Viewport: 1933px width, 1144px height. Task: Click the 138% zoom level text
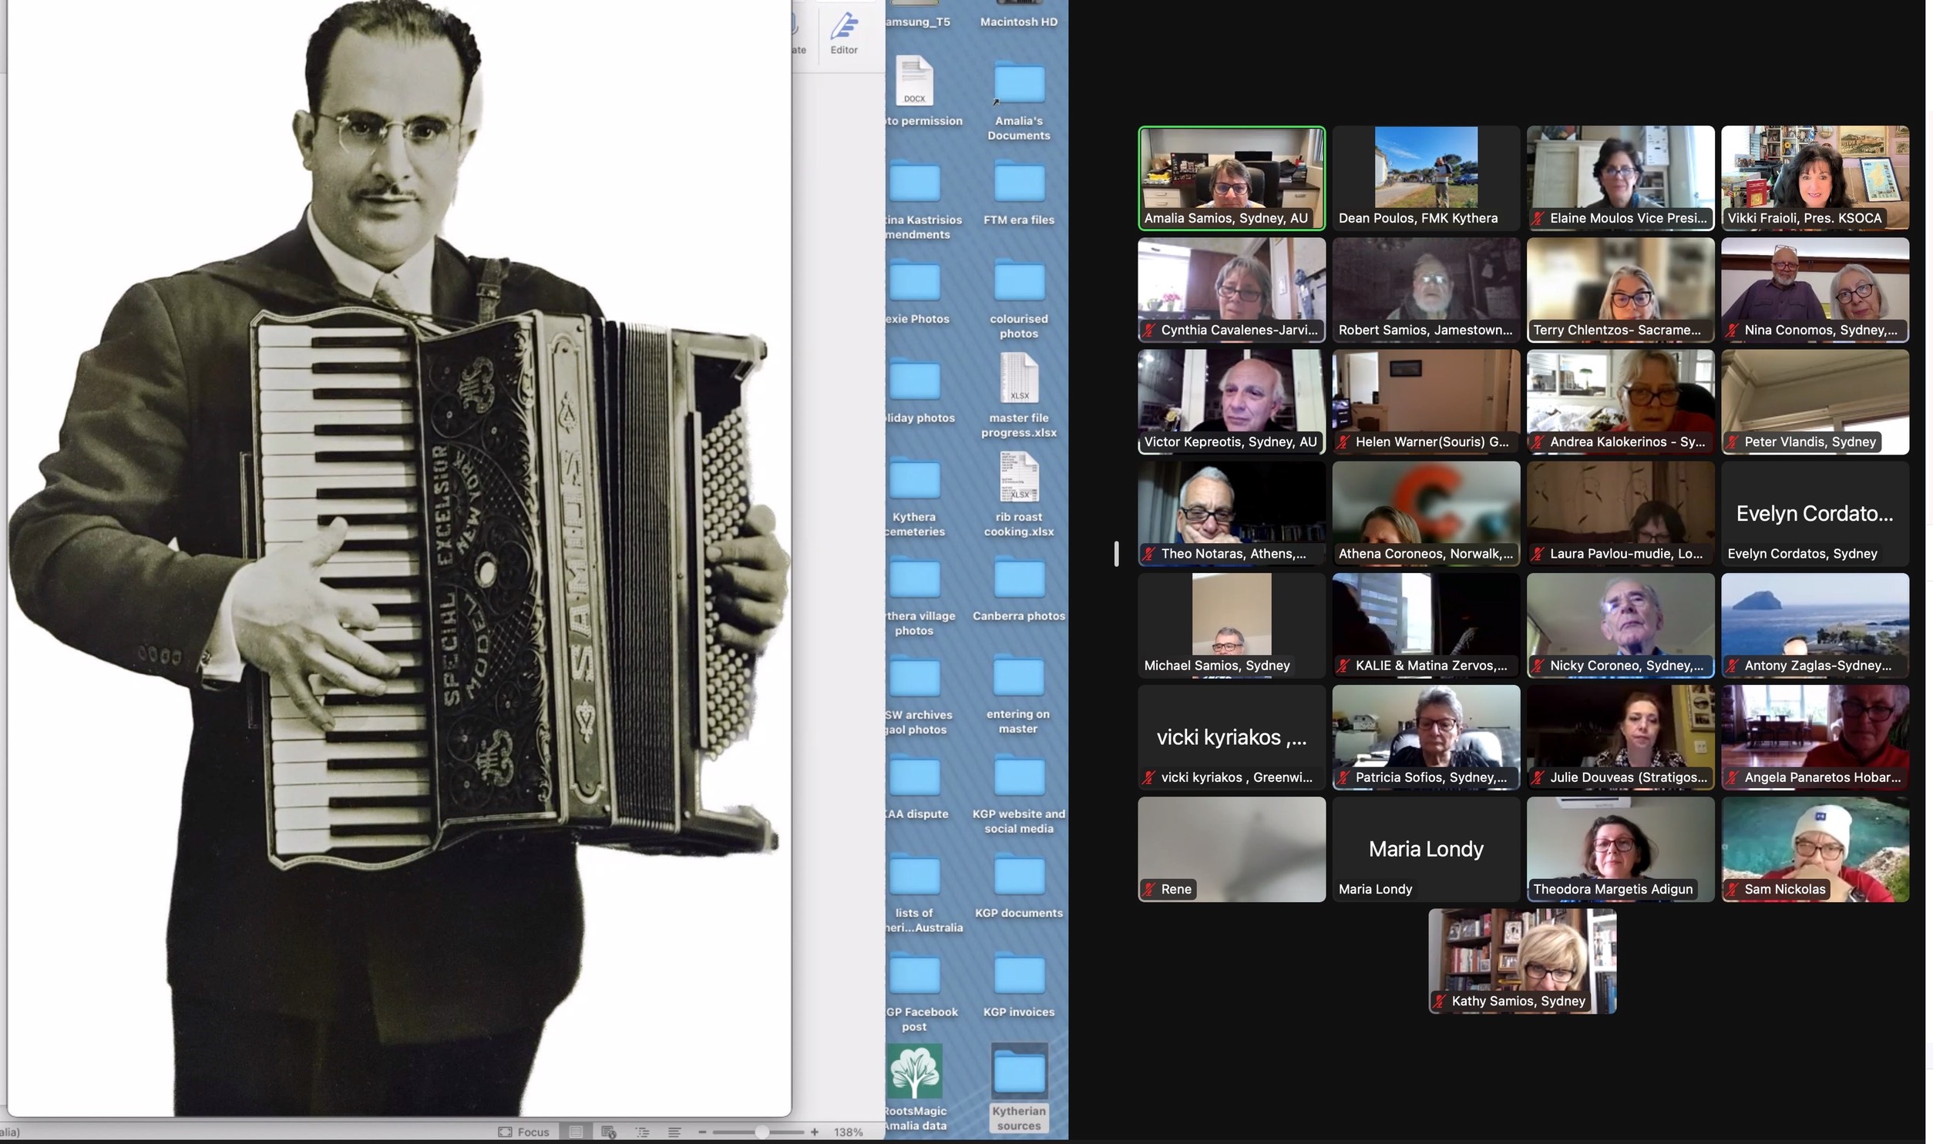(847, 1132)
